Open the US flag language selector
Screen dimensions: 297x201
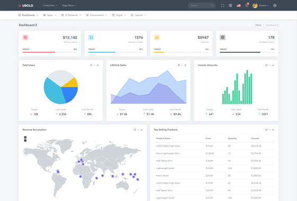click(239, 5)
